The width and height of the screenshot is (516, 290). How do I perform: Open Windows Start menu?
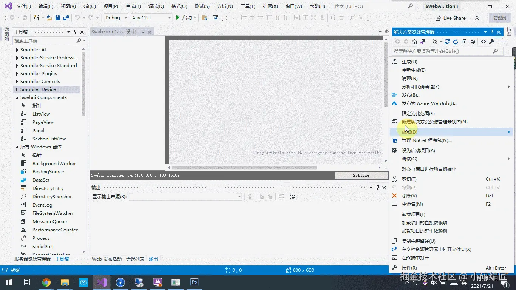pos(8,282)
